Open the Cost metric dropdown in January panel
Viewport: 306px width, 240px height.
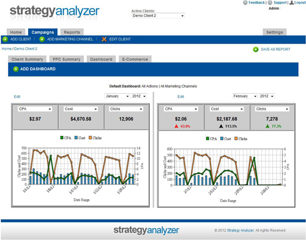(x=81, y=109)
